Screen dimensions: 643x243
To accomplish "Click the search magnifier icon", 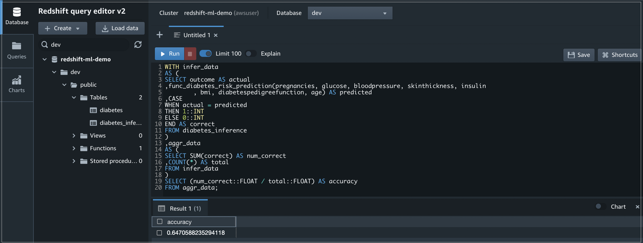I will 45,44.
